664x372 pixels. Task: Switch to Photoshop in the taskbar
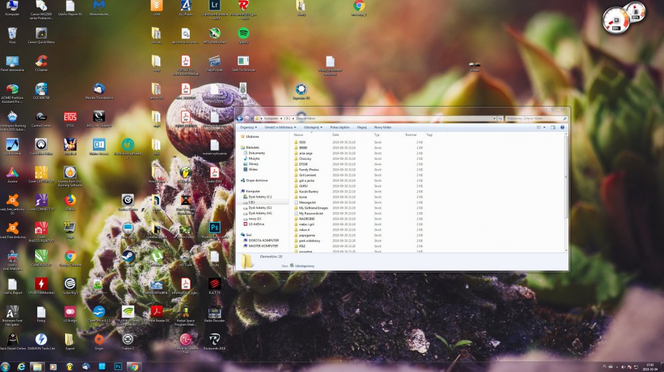[118, 367]
